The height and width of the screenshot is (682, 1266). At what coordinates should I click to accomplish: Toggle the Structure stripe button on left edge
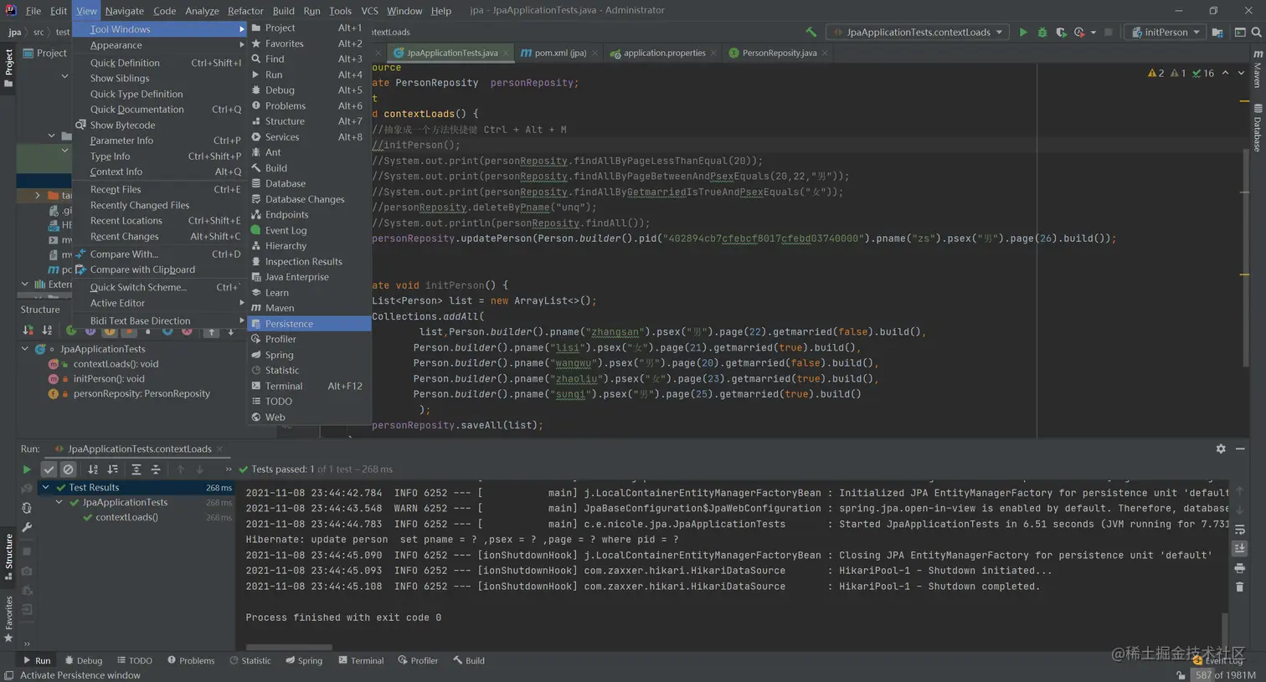[x=8, y=556]
